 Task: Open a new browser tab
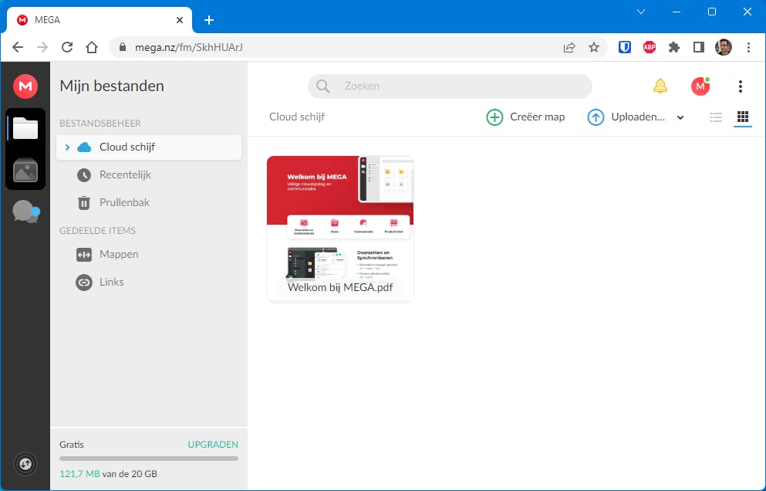click(x=209, y=20)
